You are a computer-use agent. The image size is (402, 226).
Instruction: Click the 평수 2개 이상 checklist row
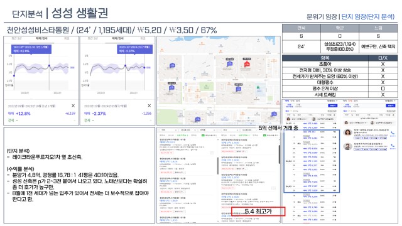tap(340, 89)
